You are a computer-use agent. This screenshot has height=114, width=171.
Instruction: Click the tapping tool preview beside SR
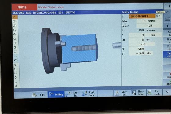tap(117, 45)
